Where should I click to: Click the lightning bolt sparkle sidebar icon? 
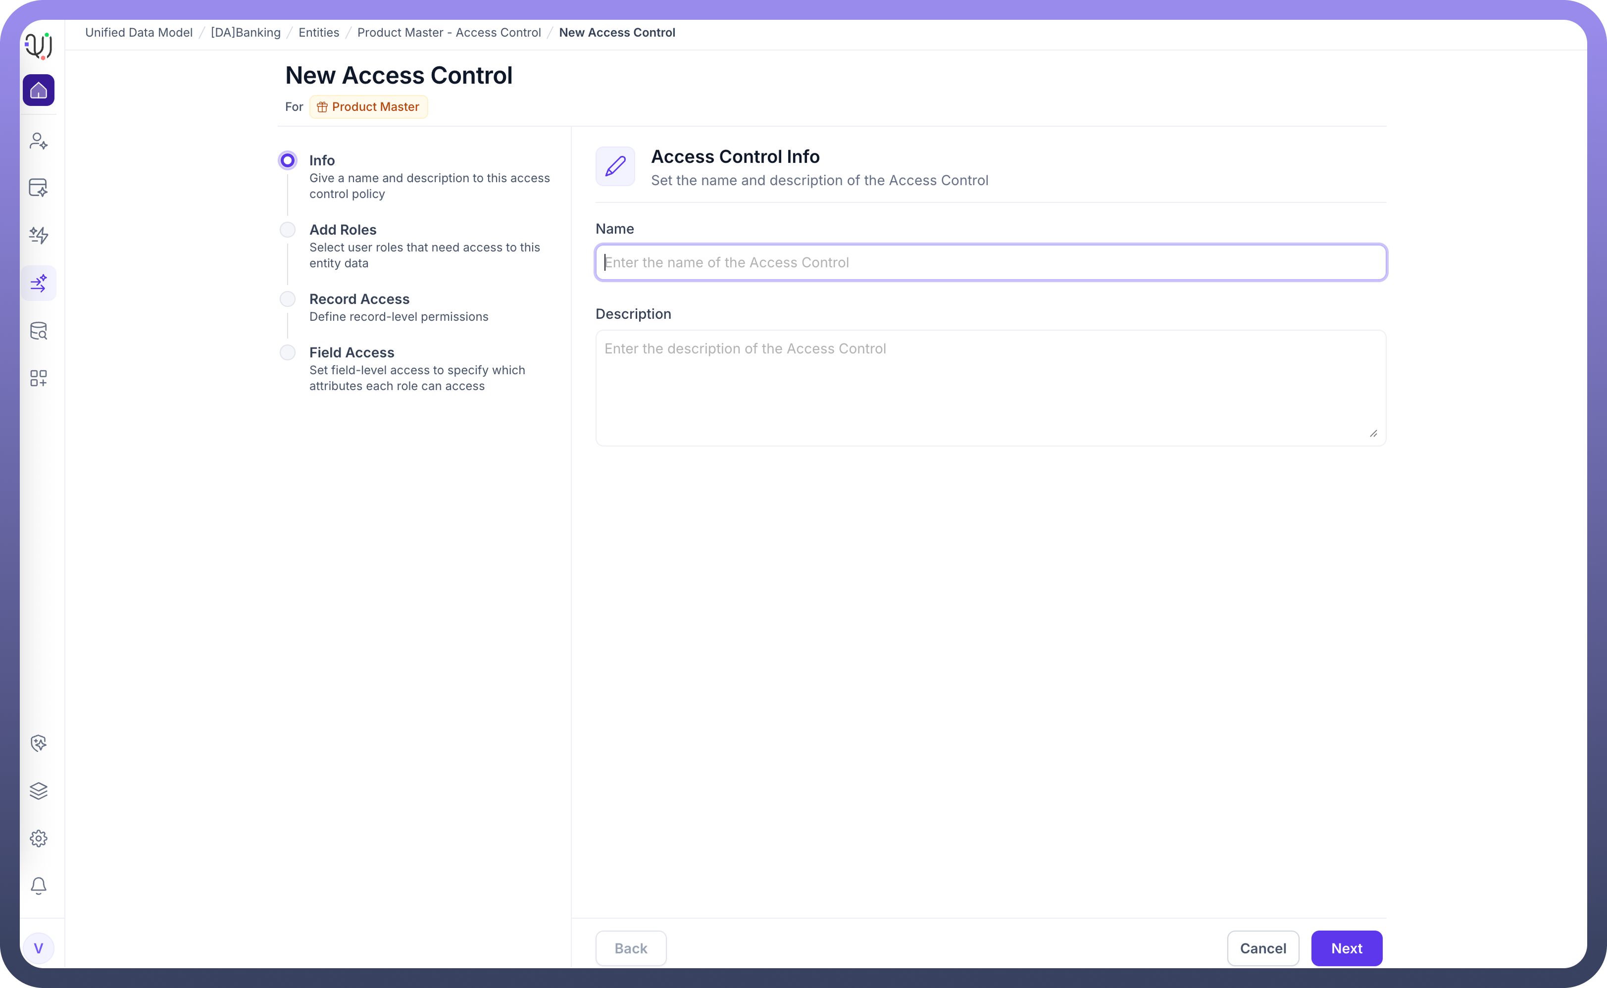click(39, 235)
